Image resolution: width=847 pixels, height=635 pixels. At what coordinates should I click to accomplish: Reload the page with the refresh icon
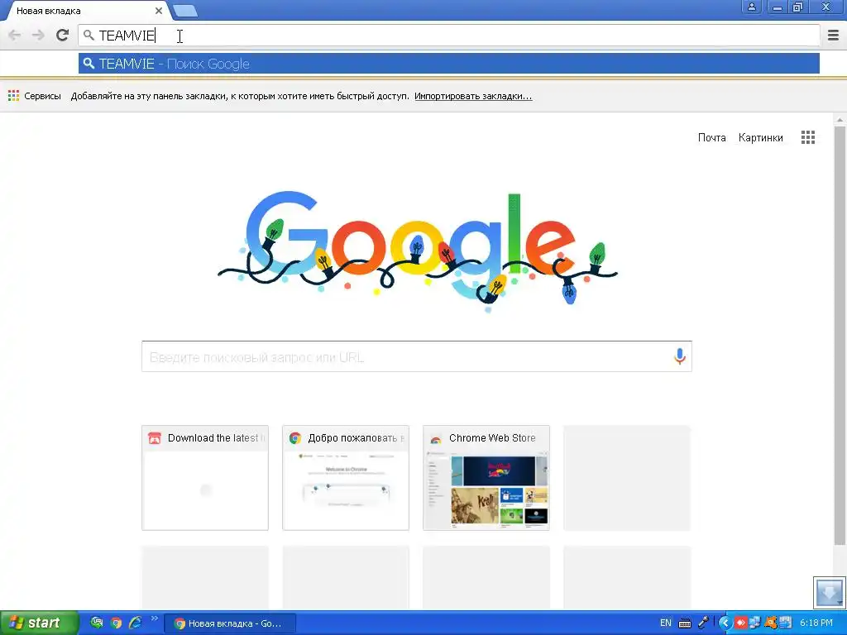62,36
